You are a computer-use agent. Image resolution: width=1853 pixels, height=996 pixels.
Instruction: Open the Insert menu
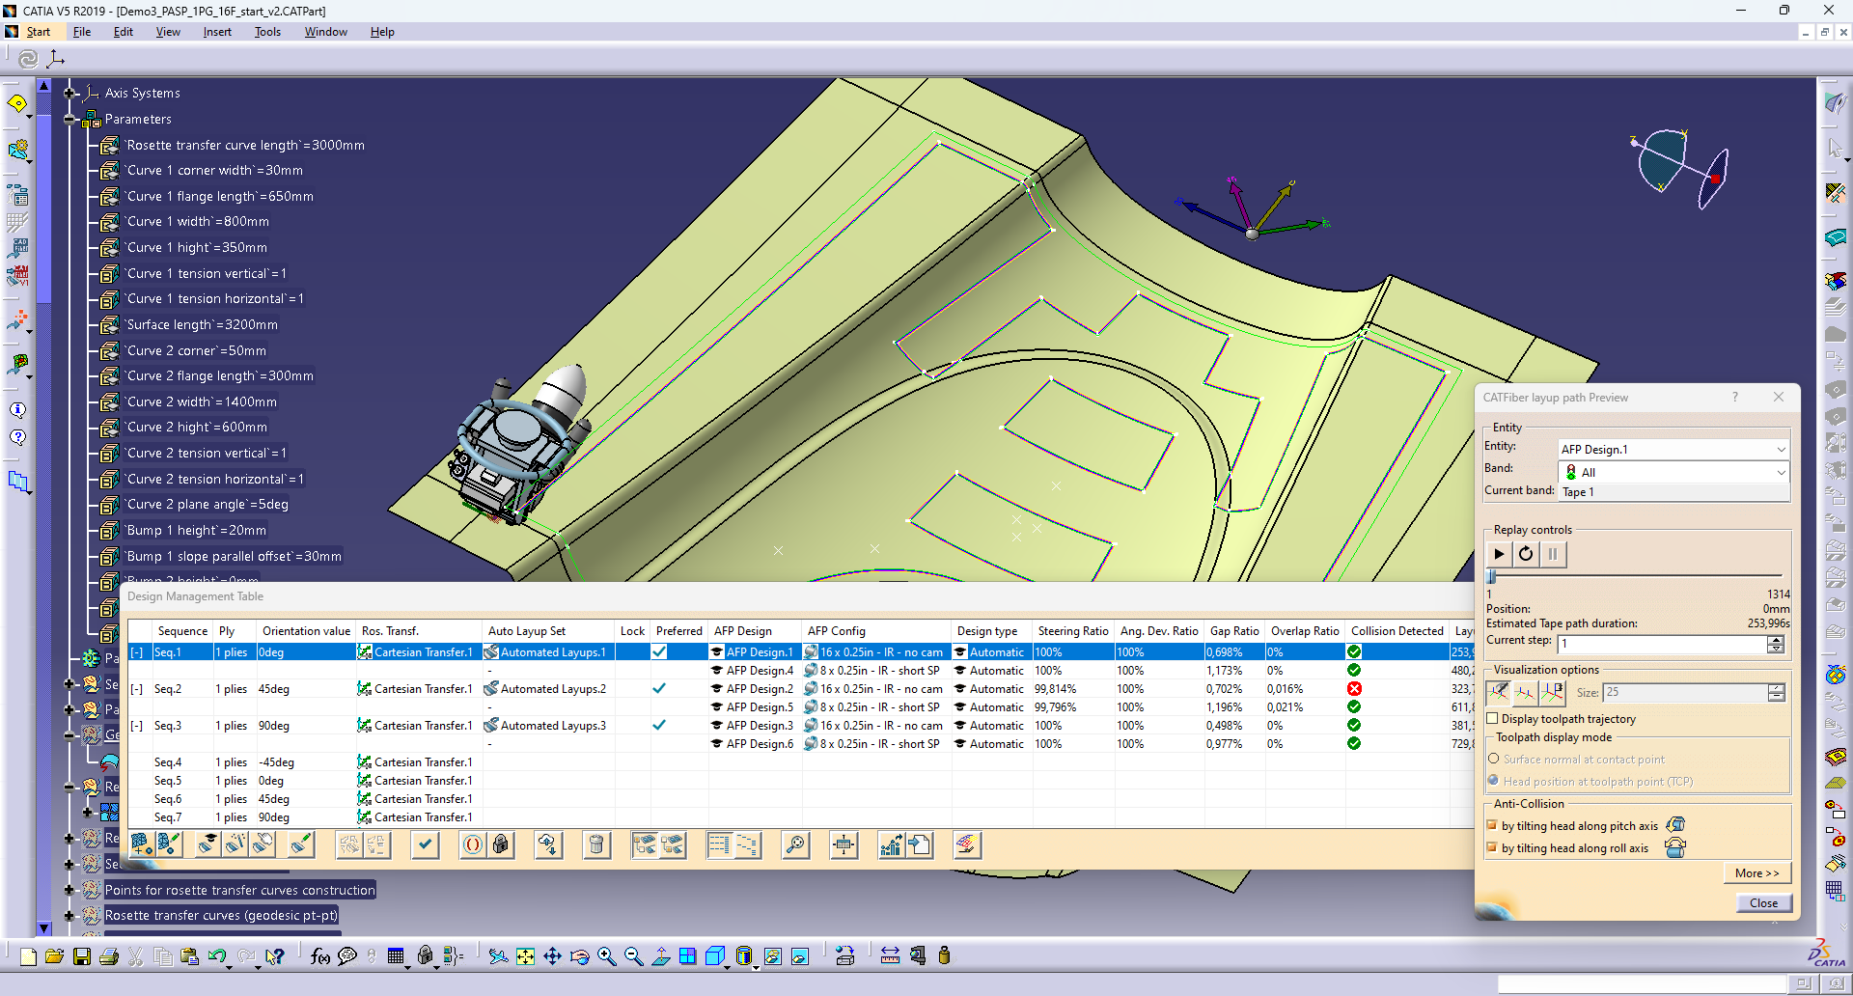[x=217, y=32]
